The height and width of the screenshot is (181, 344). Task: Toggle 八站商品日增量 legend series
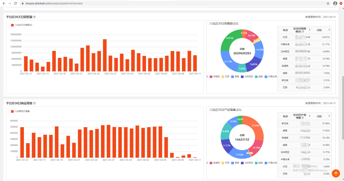pos(20,111)
